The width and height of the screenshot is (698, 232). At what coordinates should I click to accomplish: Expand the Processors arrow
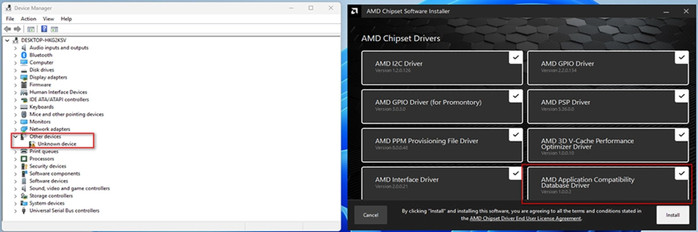pos(16,158)
